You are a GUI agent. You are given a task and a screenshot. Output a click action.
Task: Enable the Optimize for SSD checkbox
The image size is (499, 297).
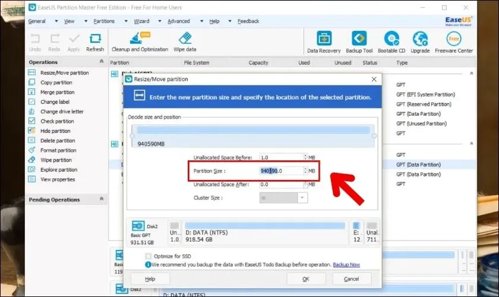click(x=148, y=256)
